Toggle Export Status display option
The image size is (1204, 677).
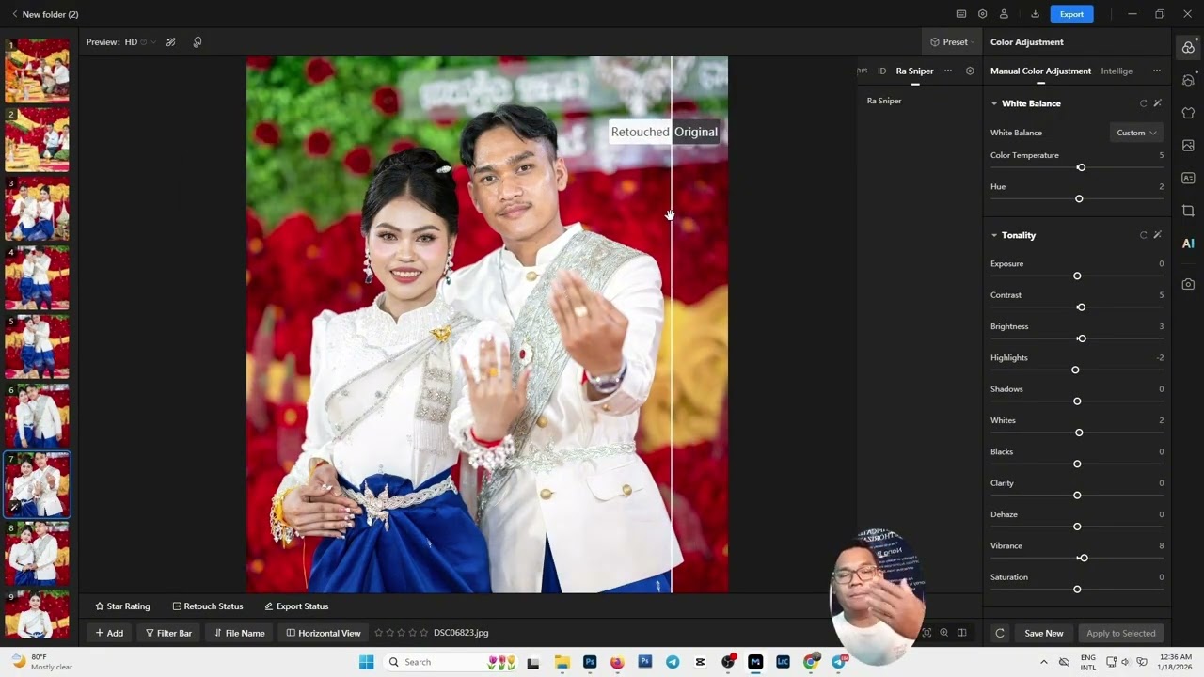(296, 606)
